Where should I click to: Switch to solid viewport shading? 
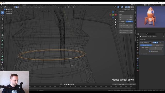tap(130, 7)
